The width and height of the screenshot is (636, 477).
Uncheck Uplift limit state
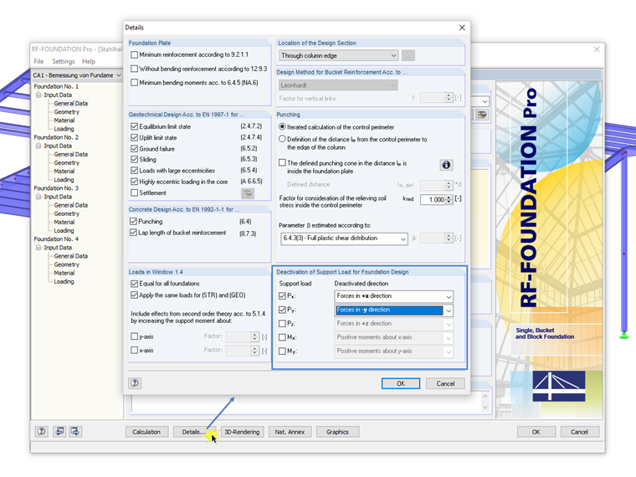coord(134,137)
